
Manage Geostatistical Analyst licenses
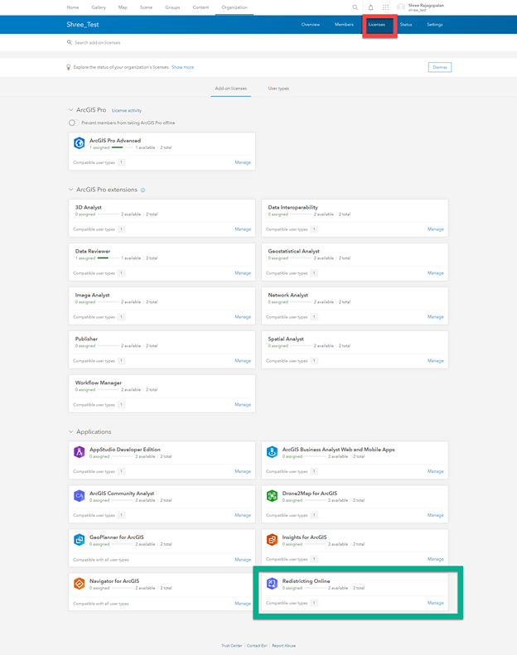click(436, 273)
